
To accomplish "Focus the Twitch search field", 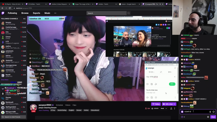I will pyautogui.click(x=106, y=13).
